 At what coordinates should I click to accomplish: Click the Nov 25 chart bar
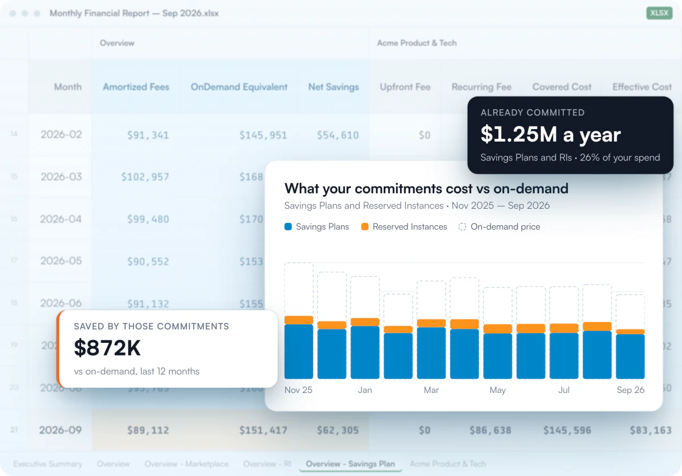pyautogui.click(x=298, y=347)
